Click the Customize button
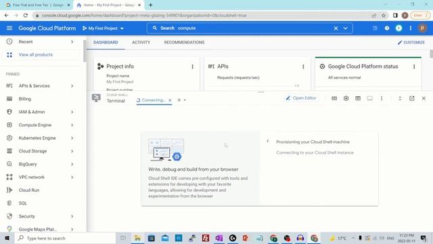 click(x=411, y=42)
